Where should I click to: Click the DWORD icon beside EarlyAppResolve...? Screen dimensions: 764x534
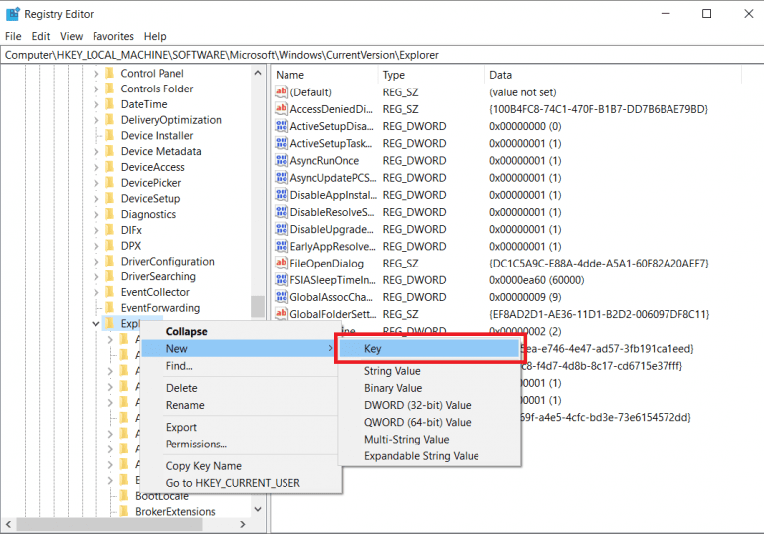[282, 245]
